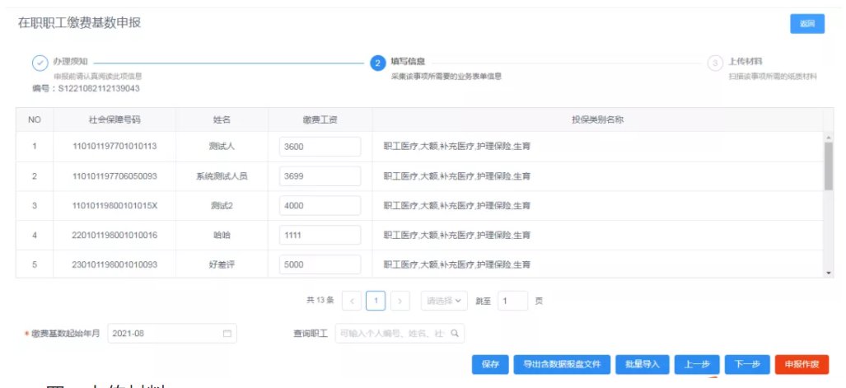Click the 批量导入 button
The width and height of the screenshot is (846, 388).
(642, 364)
